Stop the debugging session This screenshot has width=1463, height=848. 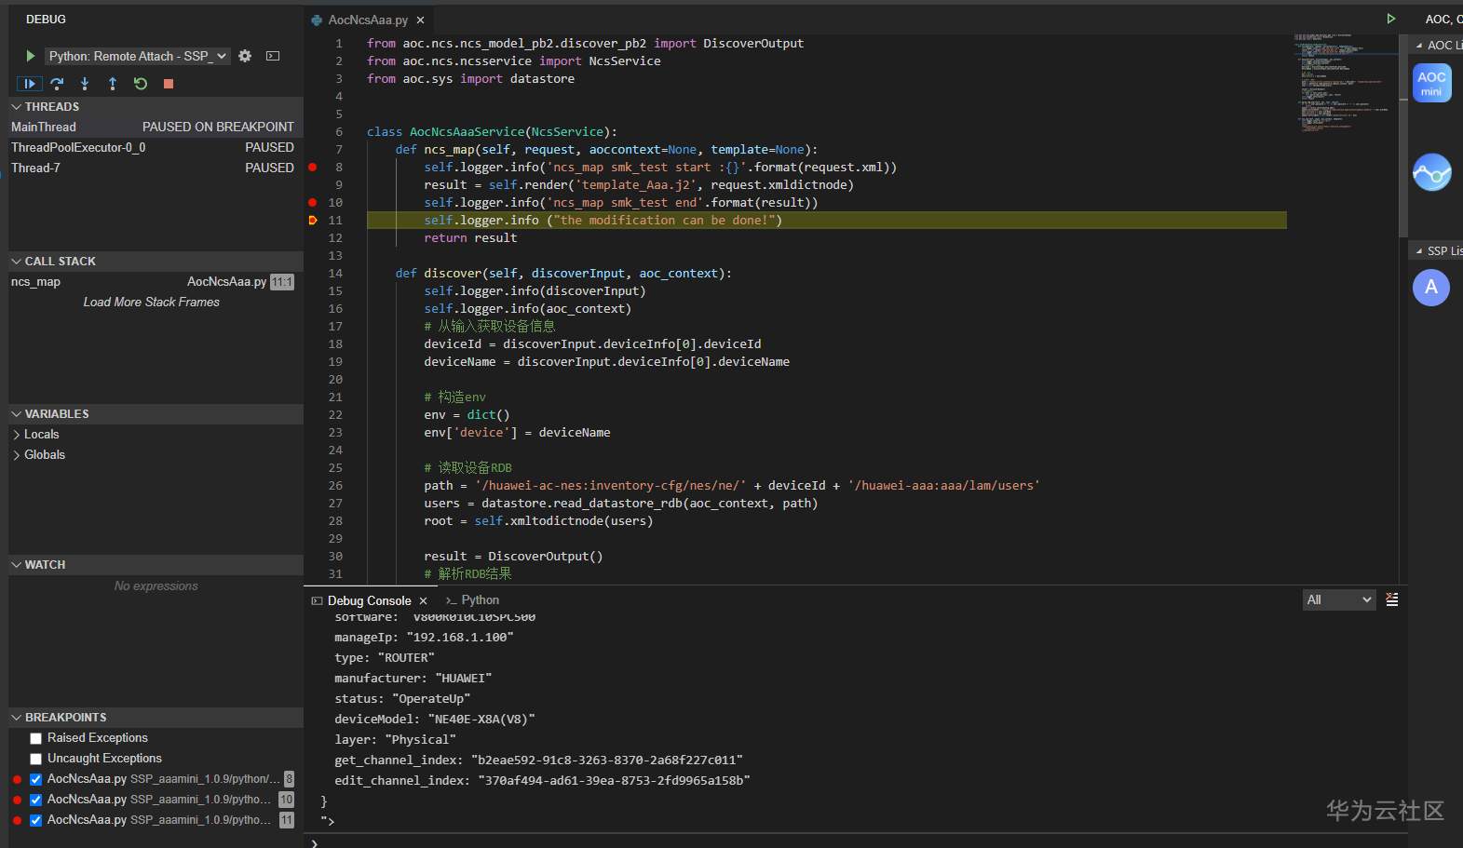pyautogui.click(x=169, y=84)
